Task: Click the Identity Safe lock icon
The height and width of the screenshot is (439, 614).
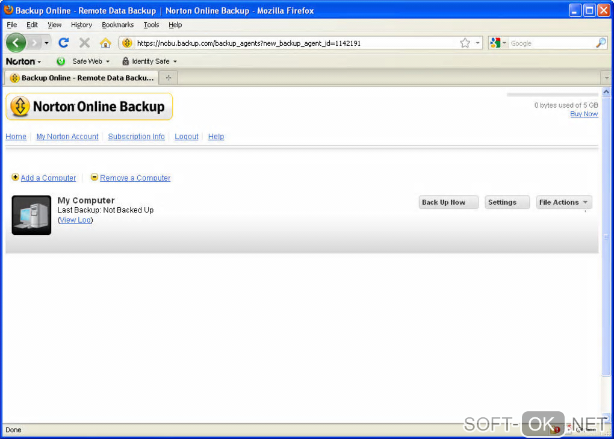Action: click(125, 61)
